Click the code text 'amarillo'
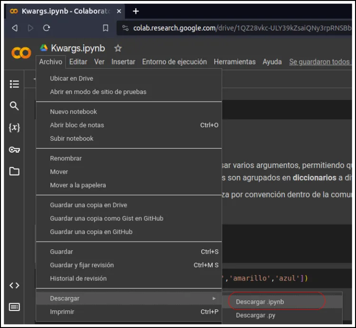Image resolution: width=356 pixels, height=328 pixels. click(x=250, y=278)
